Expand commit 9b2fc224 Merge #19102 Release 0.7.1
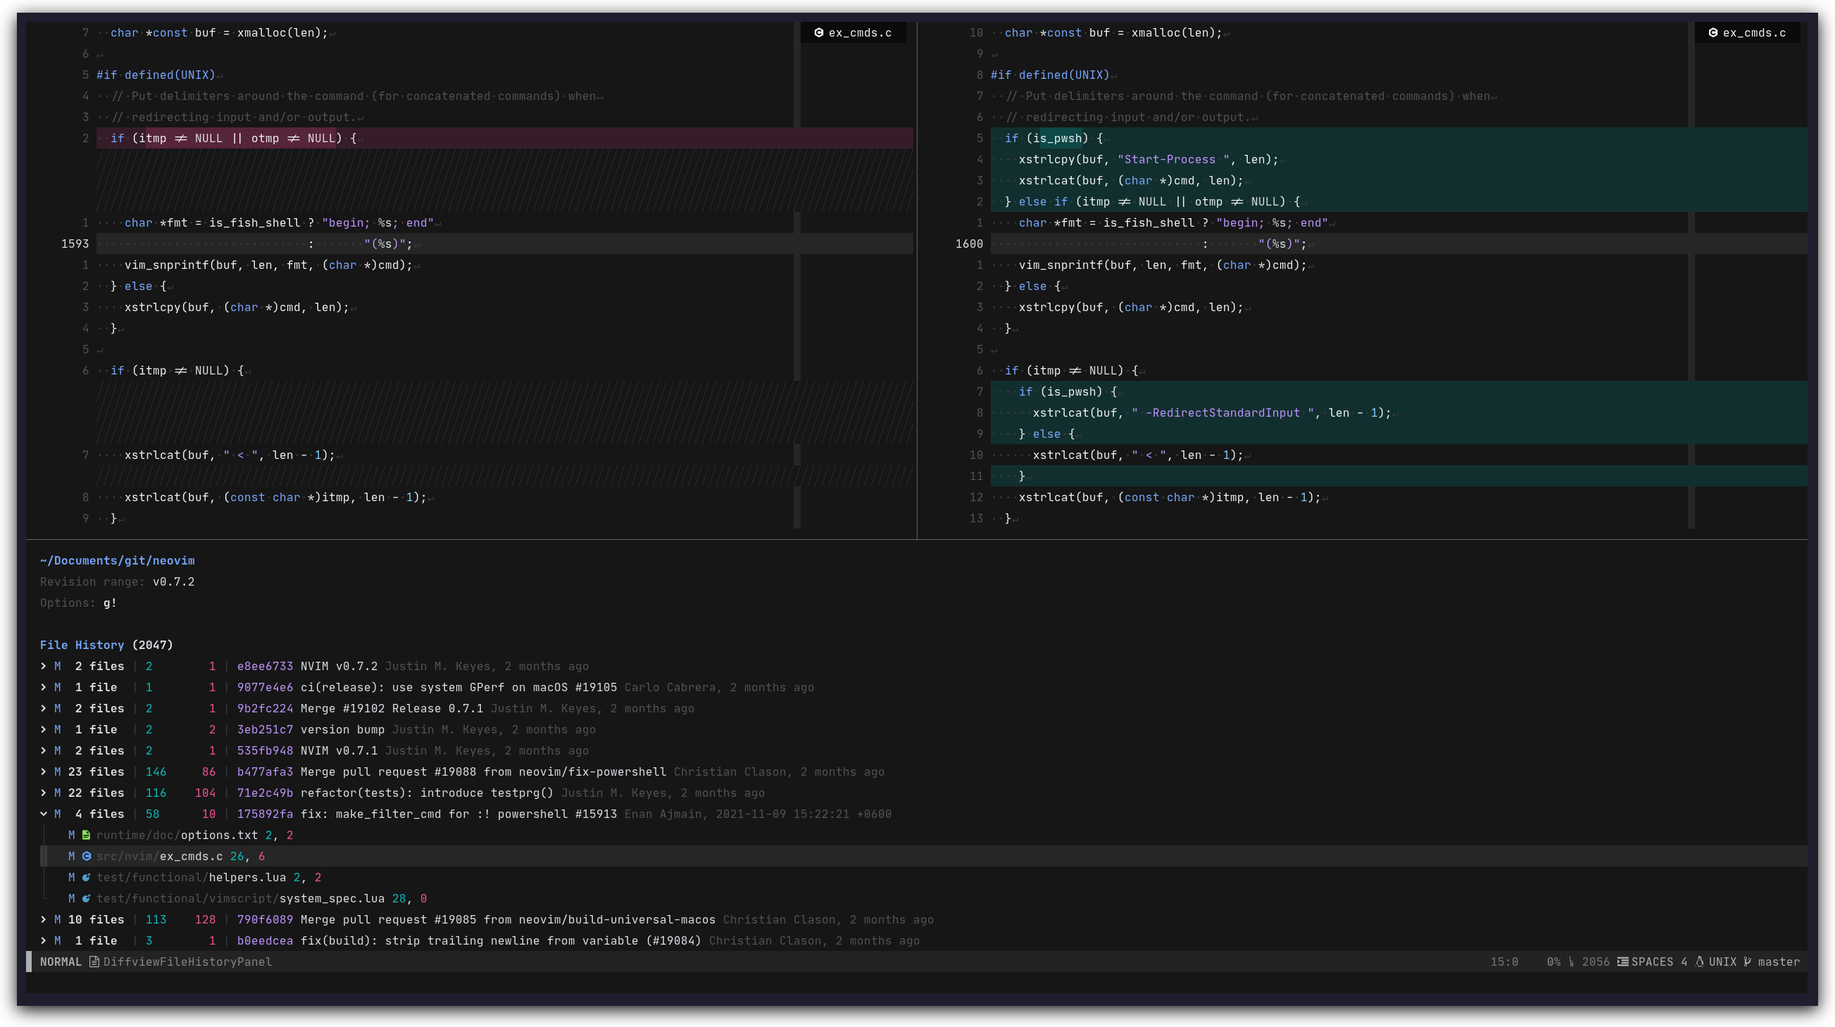 click(x=44, y=709)
